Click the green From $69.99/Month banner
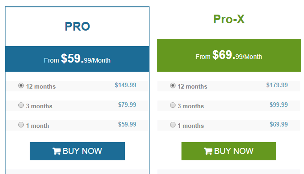 tap(229, 55)
